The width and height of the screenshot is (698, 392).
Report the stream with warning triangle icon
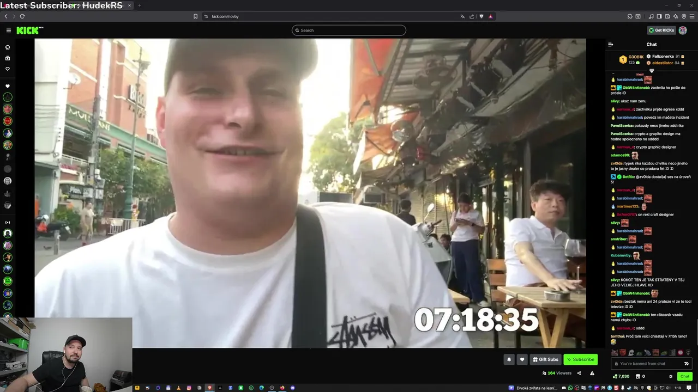click(592, 373)
